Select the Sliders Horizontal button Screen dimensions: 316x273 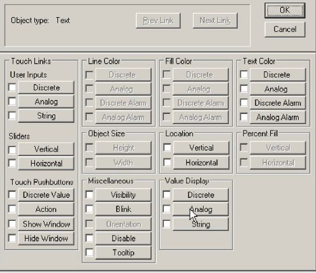point(47,164)
